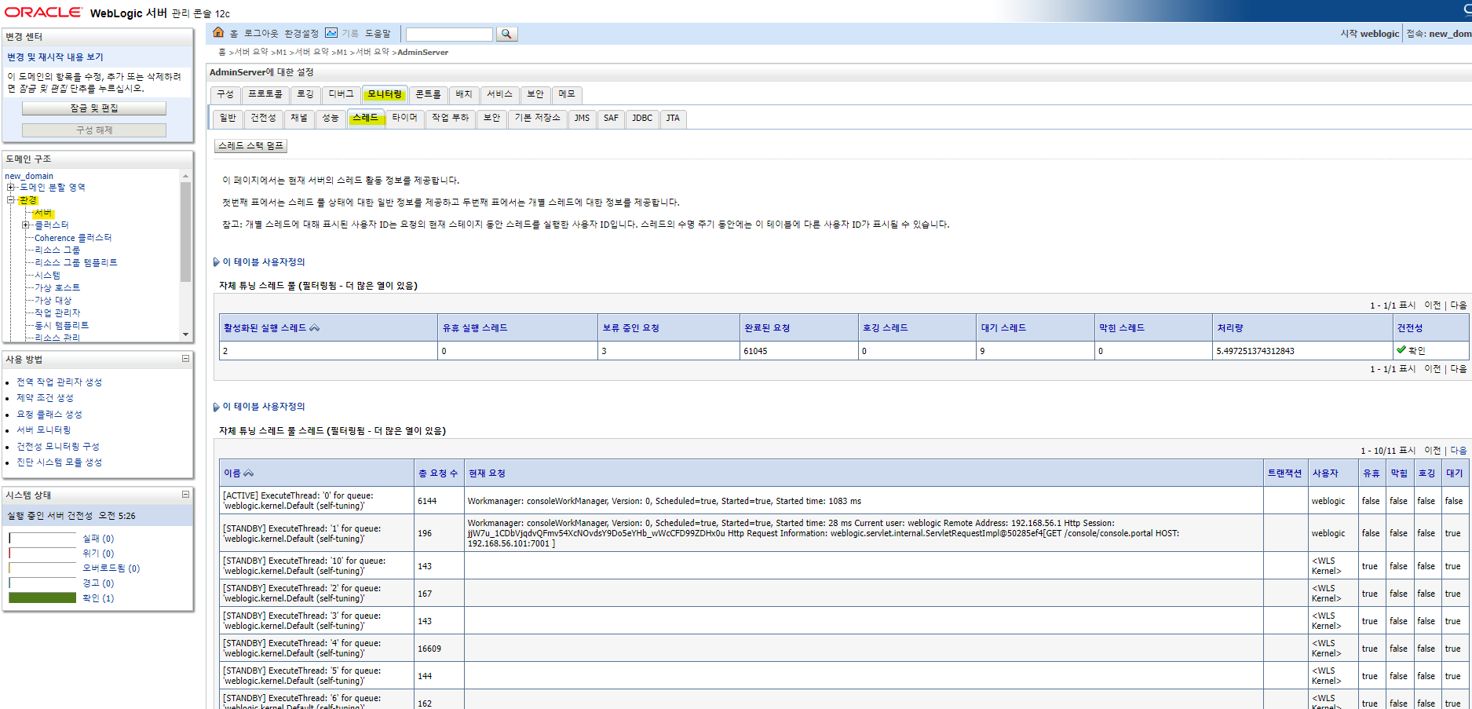
Task: Select the 스레드 subtab
Action: click(x=365, y=119)
